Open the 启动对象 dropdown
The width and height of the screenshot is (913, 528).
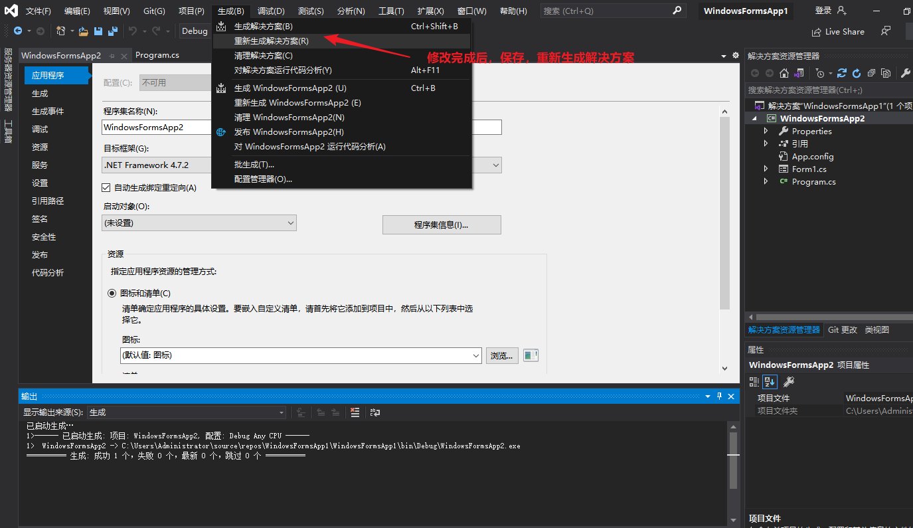pyautogui.click(x=199, y=223)
